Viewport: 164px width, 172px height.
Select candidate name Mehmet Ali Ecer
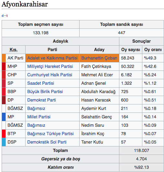97,75
